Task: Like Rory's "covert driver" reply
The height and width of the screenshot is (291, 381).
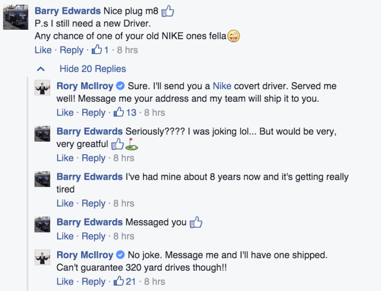Action: click(65, 112)
